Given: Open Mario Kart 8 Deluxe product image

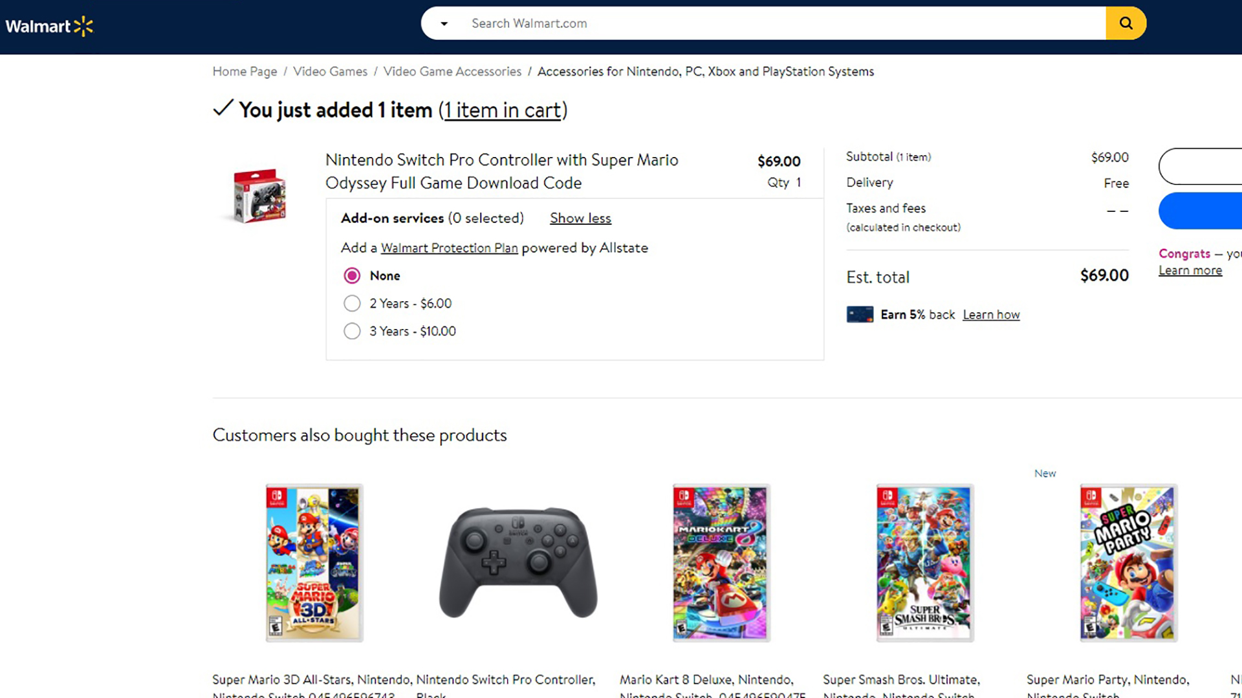Looking at the screenshot, I should 721,562.
